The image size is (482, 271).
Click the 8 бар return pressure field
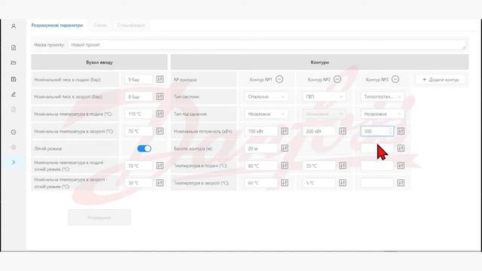click(x=139, y=97)
